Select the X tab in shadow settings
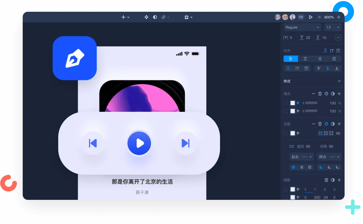This screenshot has height=224, width=363. click(306, 189)
